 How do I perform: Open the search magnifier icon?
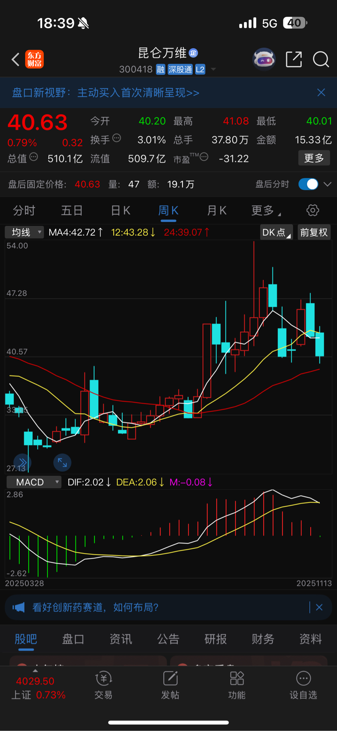tap(321, 59)
